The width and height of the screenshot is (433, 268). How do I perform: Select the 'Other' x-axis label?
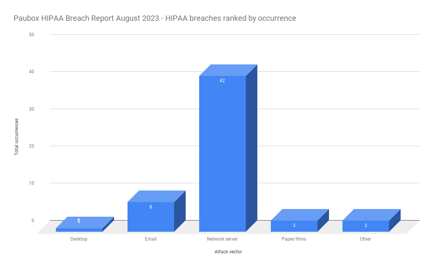(365, 239)
